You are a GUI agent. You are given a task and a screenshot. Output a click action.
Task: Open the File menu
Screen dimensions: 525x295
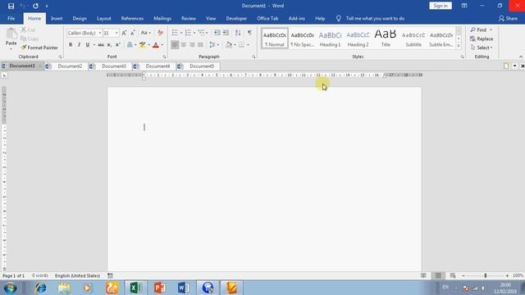pos(11,18)
